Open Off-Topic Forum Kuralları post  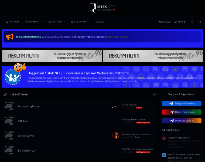coord(134,120)
